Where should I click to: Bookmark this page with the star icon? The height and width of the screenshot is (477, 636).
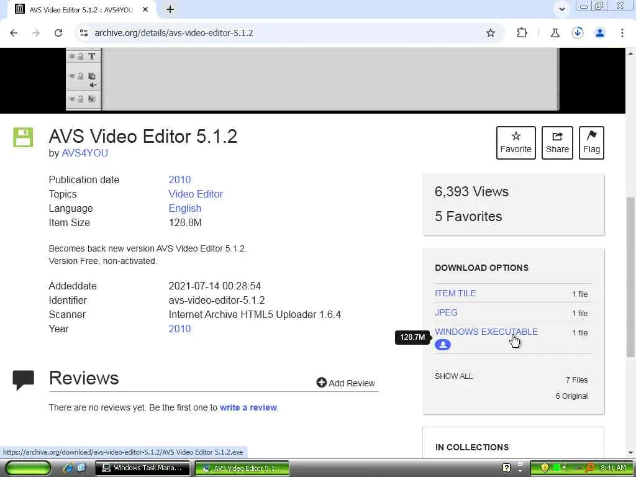coord(491,33)
